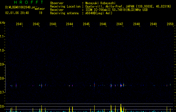Click the date stamp 02.01.06 20:40
This screenshot has height=112, width=176.
click(17, 13)
